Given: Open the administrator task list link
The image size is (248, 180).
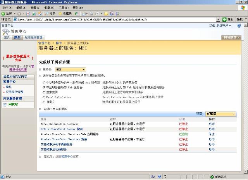Looking at the screenshot, I should click(18, 70).
